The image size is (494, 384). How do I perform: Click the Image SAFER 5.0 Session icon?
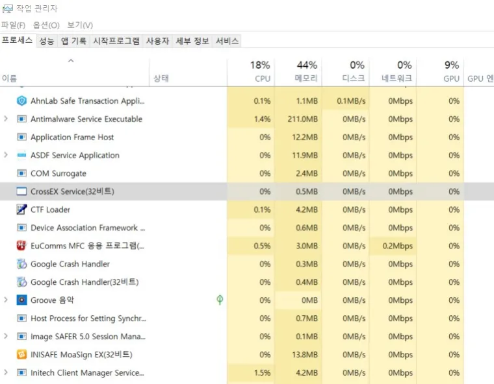click(21, 337)
